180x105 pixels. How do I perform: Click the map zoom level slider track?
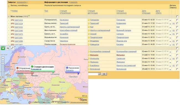(3, 68)
